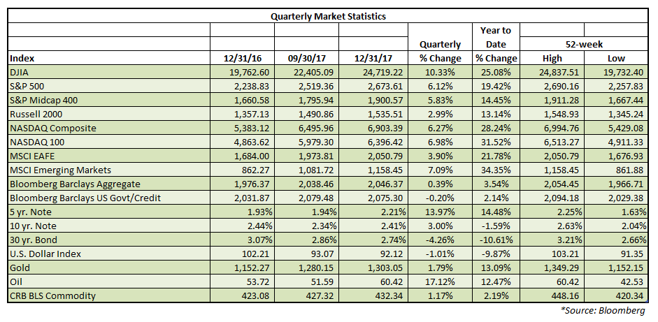Select the NASDAQ Composite row label
This screenshot has height=322, width=658.
(52, 128)
